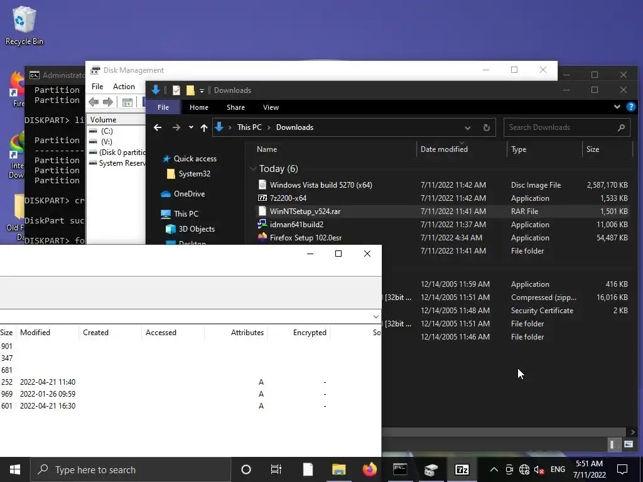The width and height of the screenshot is (643, 482).
Task: Click the Security Certificate file row
Action: [507, 311]
